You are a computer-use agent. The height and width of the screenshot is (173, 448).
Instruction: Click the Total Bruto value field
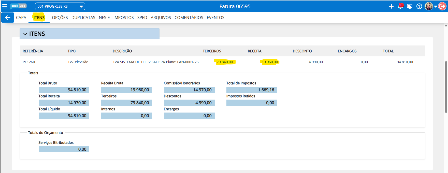(x=64, y=90)
